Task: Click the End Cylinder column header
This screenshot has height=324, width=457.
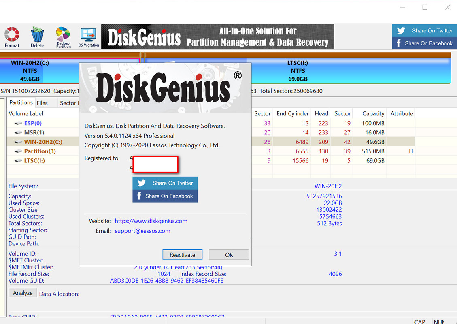Action: [292, 113]
